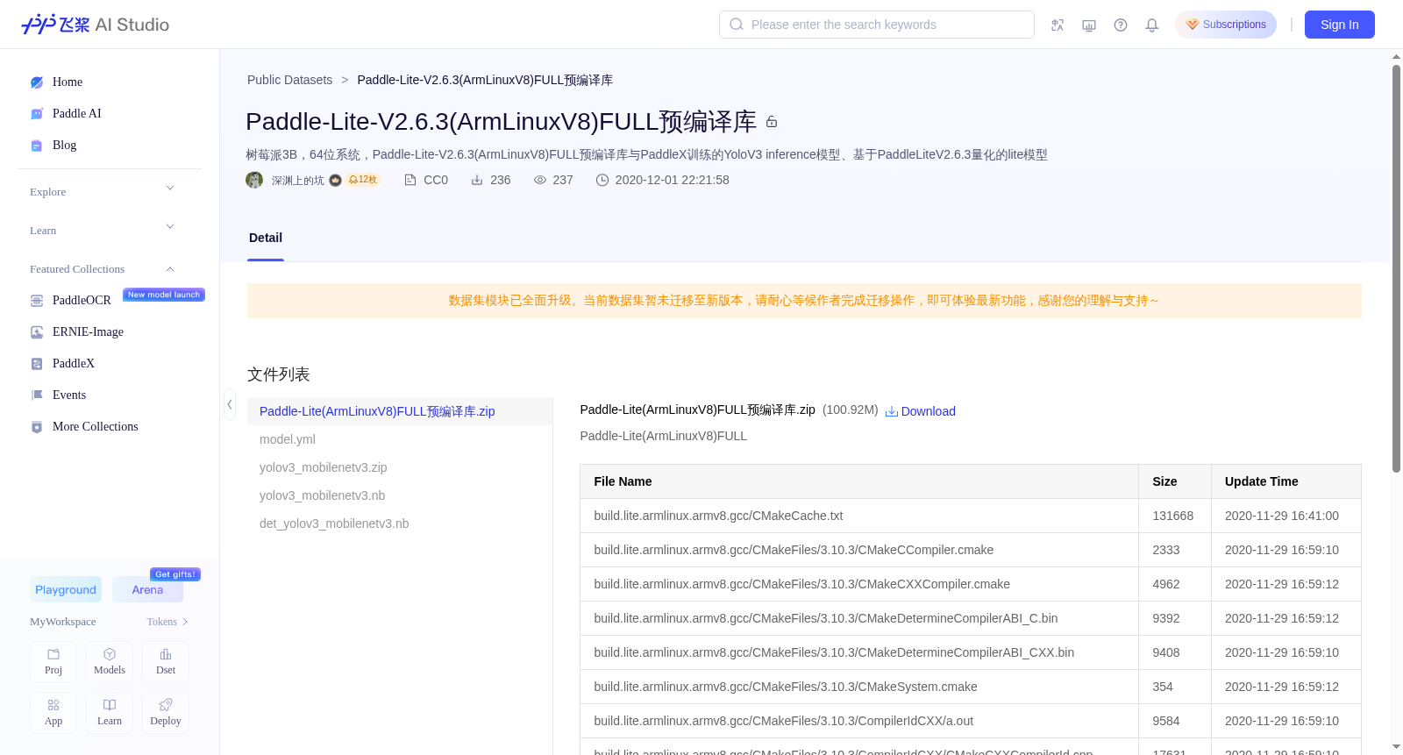Expand the Explore sidebar section
The width and height of the screenshot is (1403, 755).
(170, 188)
